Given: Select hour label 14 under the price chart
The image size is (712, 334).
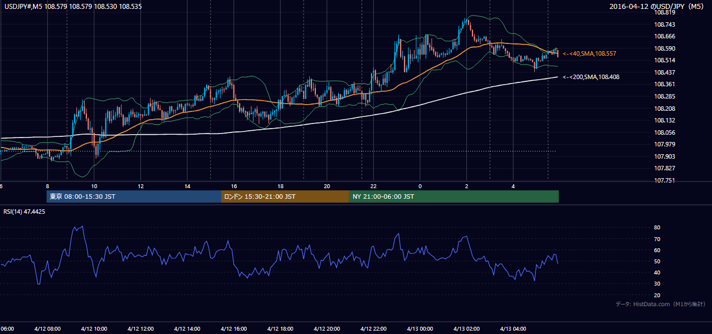Looking at the screenshot, I should tap(187, 186).
